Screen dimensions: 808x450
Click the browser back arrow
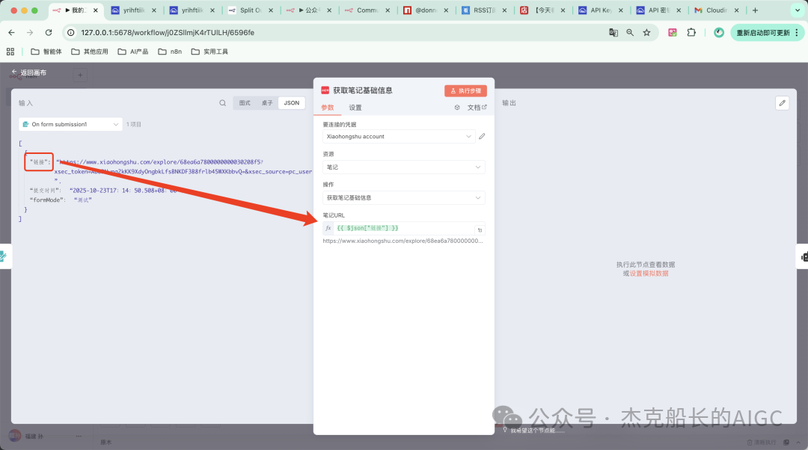(x=11, y=32)
